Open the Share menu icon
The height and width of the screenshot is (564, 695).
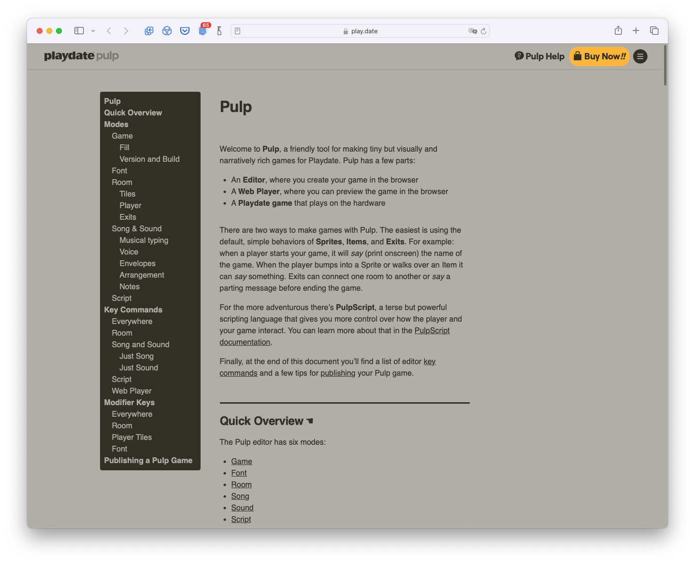pyautogui.click(x=618, y=30)
